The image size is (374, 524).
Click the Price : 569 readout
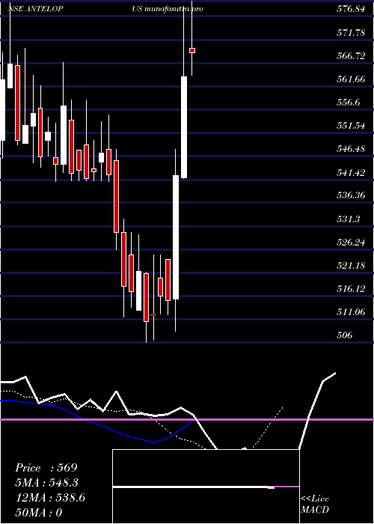click(x=46, y=468)
